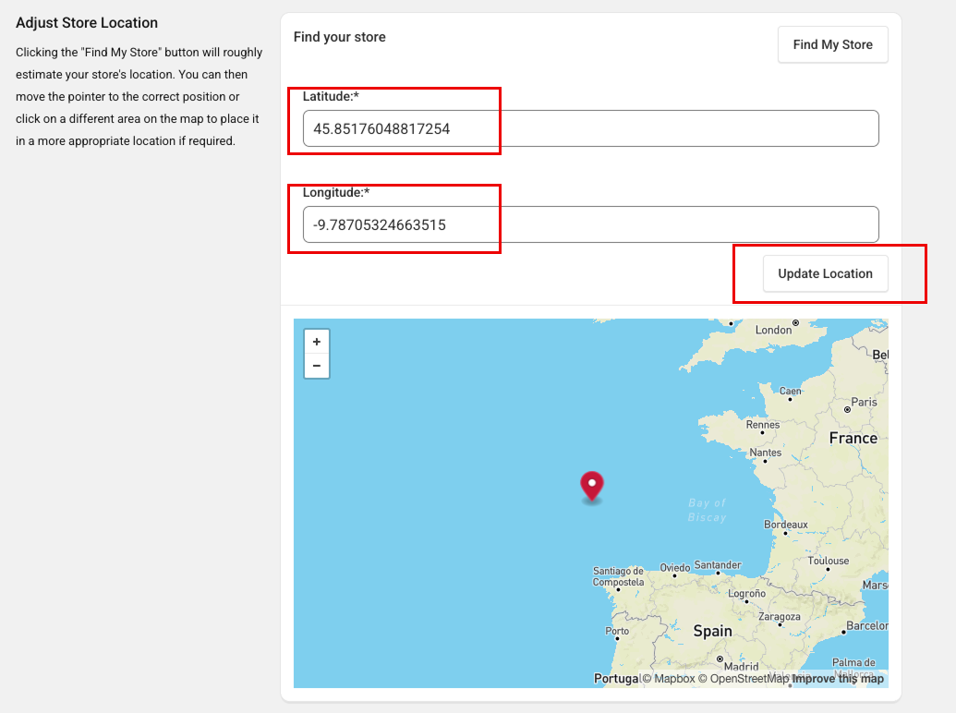Click the Bay of Biscay area on the map
The height and width of the screenshot is (713, 956).
[x=707, y=510]
